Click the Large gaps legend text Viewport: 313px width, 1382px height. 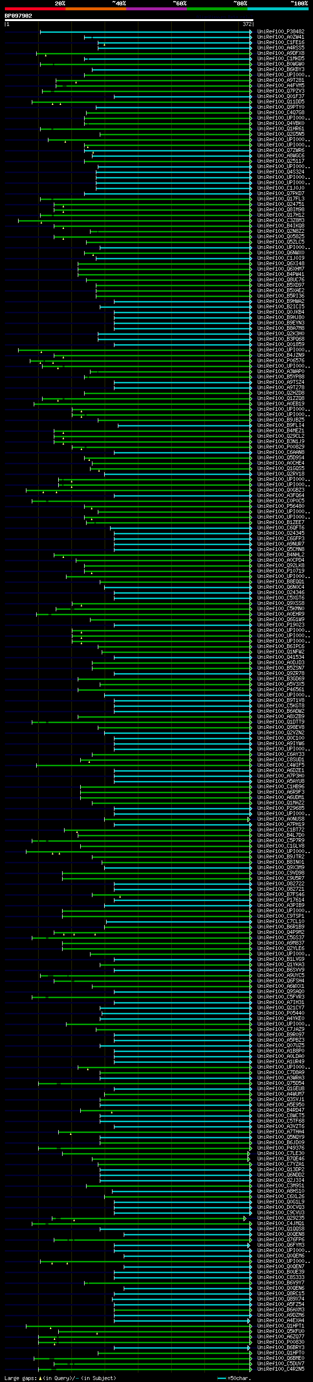60,1378
